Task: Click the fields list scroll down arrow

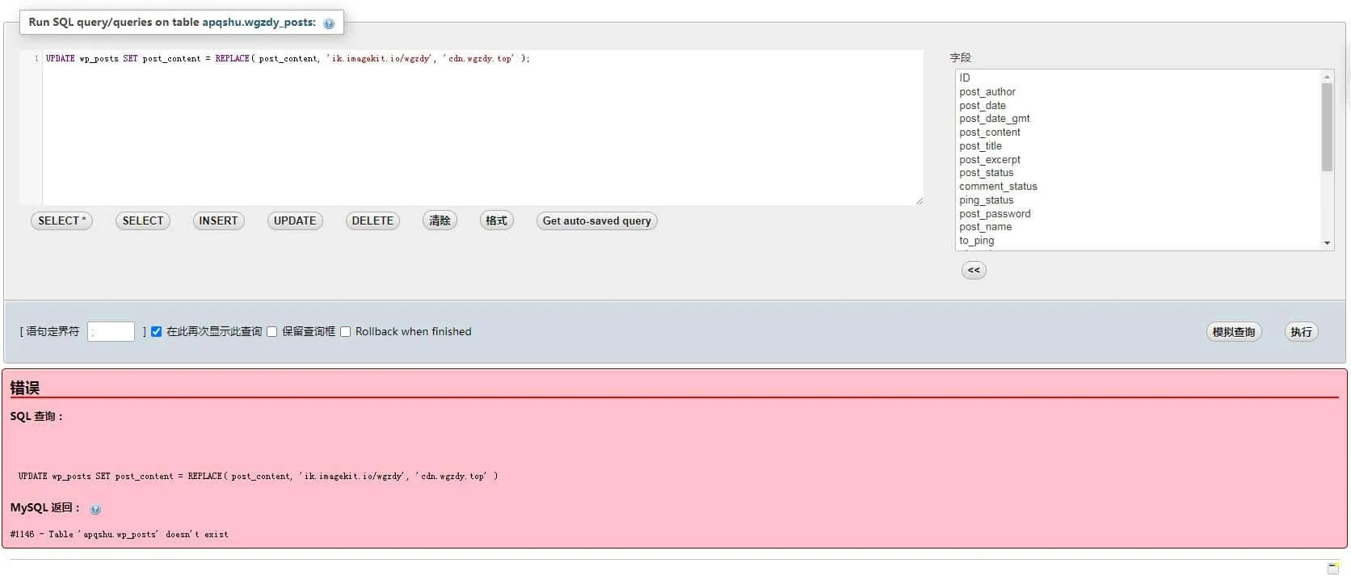Action: [1327, 243]
